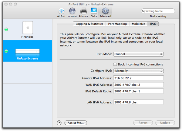
Task: Click the window title AirPort Utility – FinFast-Extreme
Action: click(x=91, y=4)
